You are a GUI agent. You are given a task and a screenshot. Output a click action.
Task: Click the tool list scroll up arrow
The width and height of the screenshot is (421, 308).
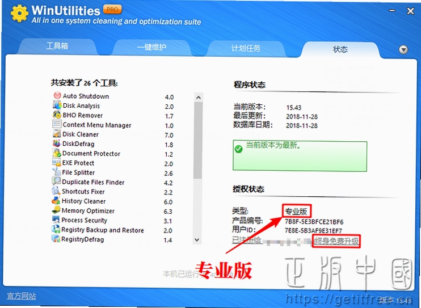pos(199,98)
